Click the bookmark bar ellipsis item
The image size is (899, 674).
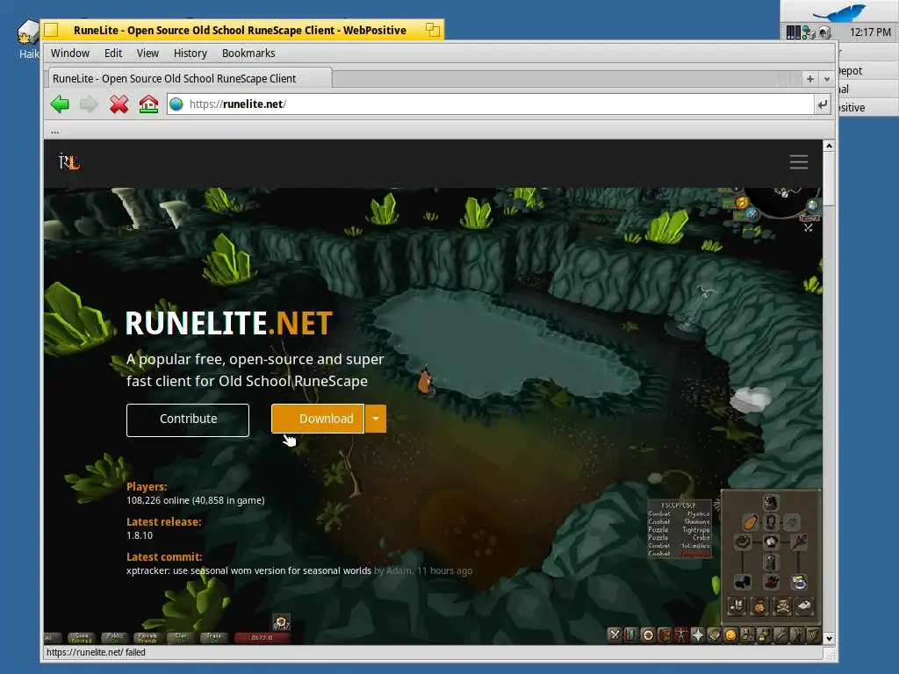55,132
